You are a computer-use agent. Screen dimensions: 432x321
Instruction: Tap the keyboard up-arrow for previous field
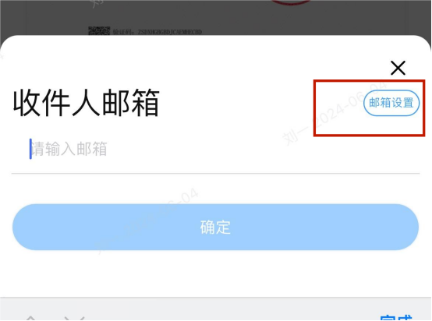pos(31,318)
